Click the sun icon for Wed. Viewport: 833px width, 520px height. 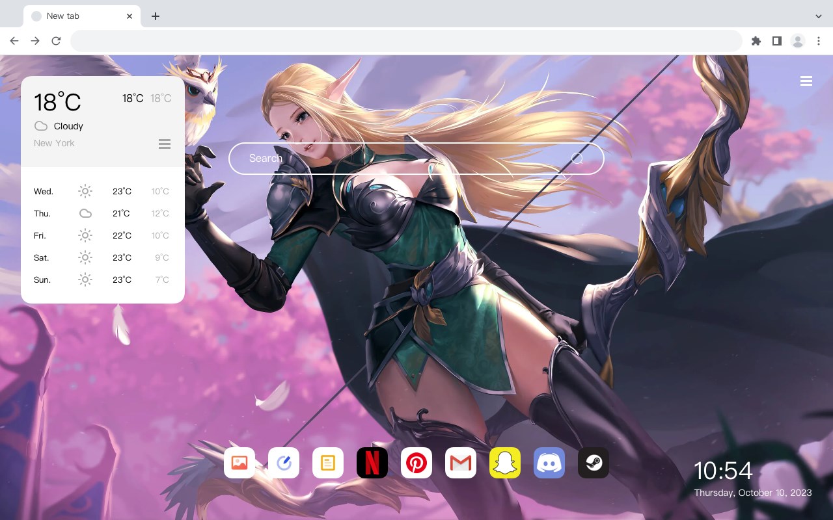coord(85,191)
